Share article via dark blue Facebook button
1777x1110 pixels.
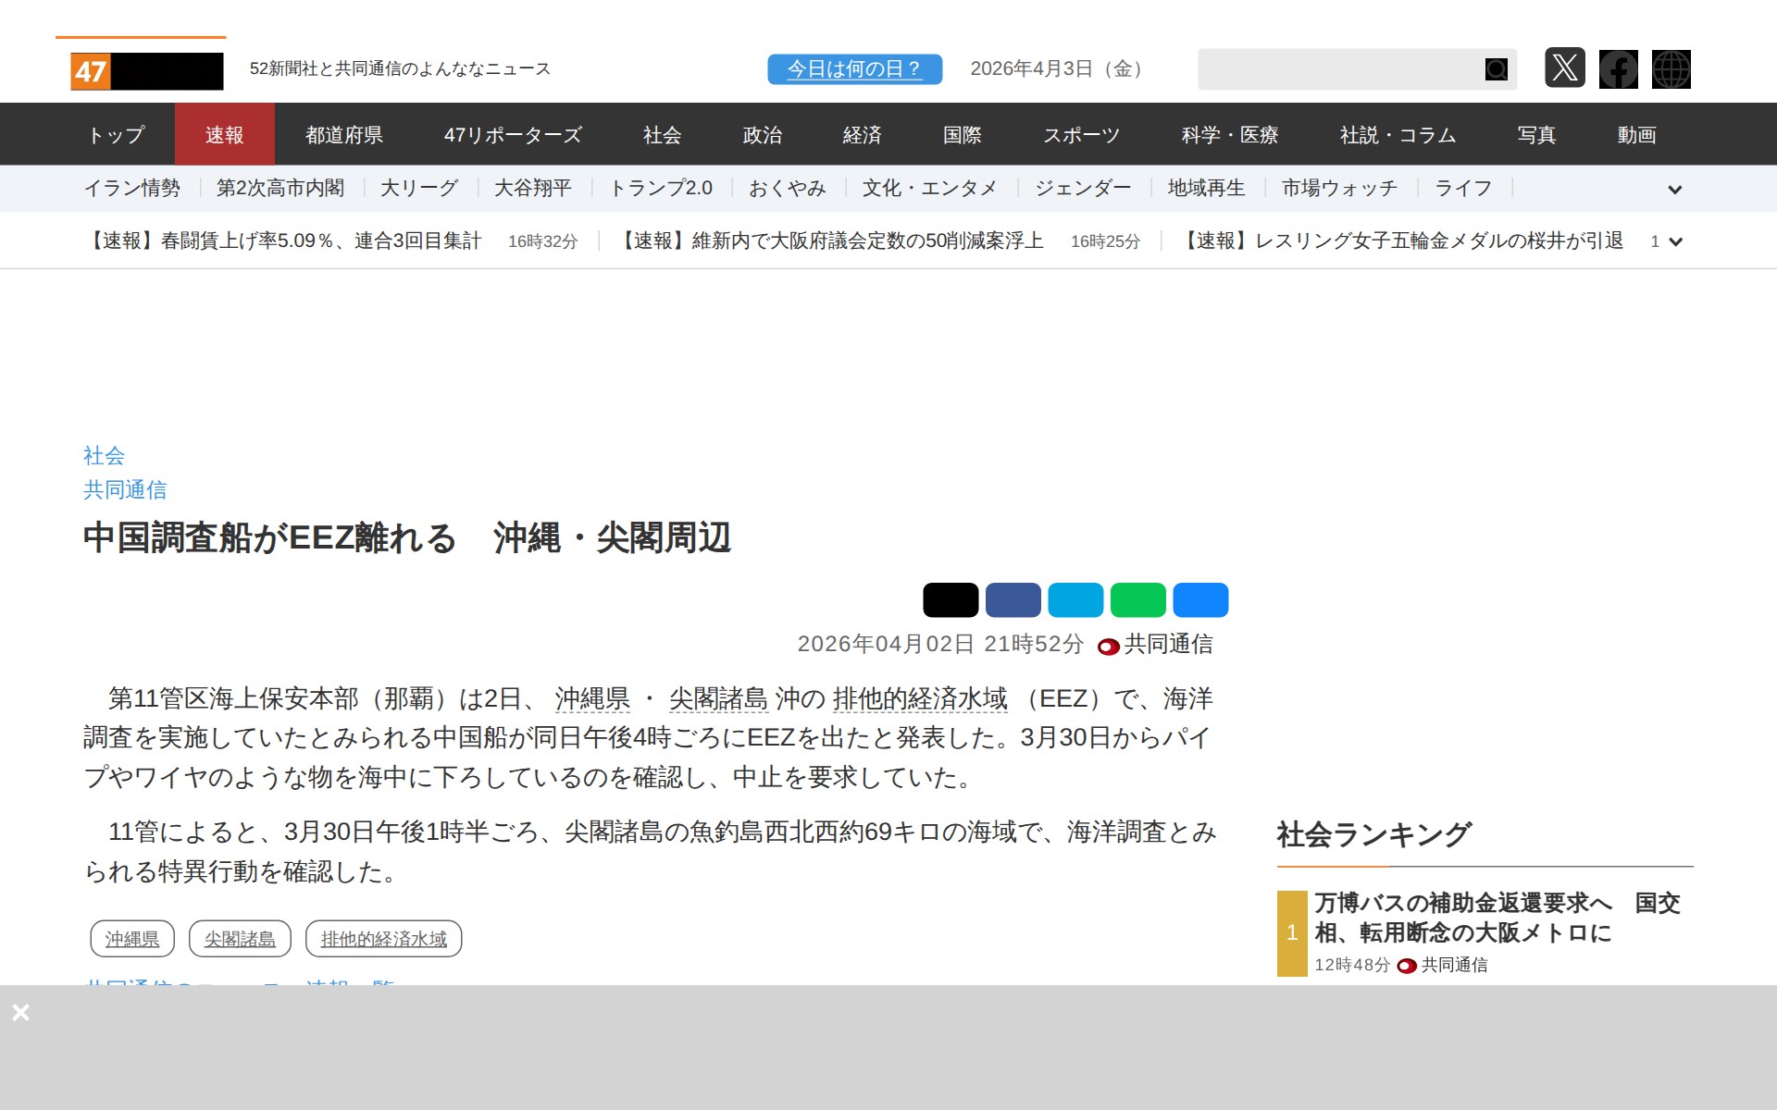tap(1013, 600)
